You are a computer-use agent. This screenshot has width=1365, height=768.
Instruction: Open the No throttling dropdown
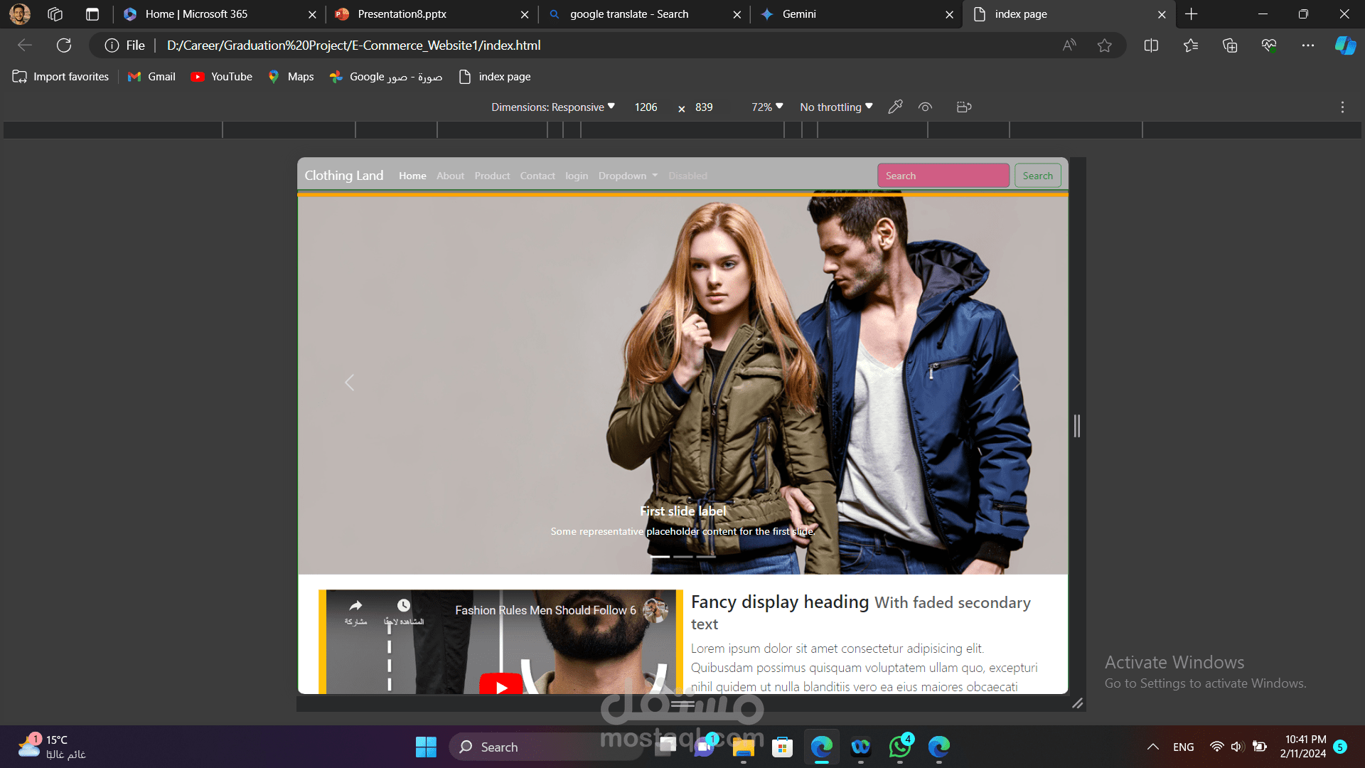pos(836,107)
